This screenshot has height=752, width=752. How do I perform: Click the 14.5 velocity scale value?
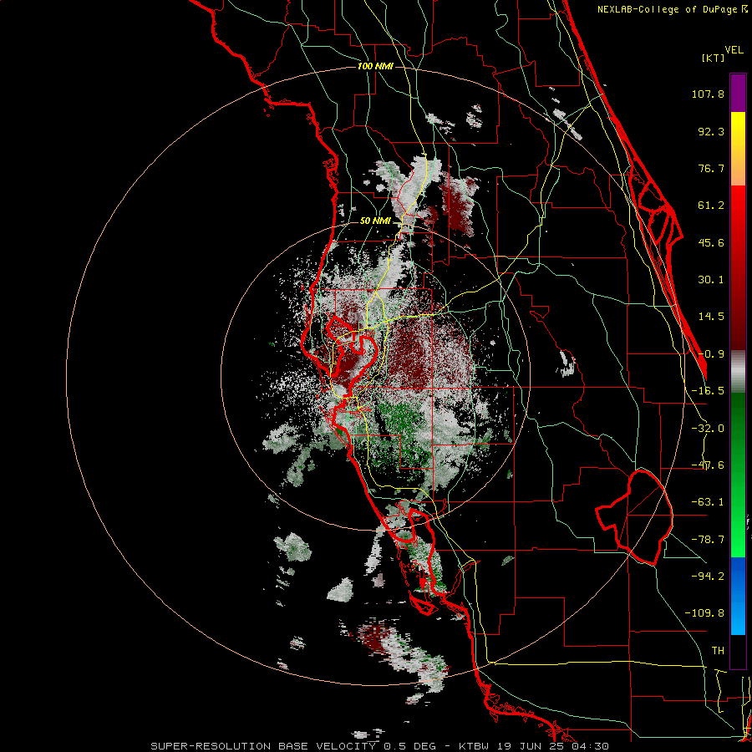pos(711,317)
